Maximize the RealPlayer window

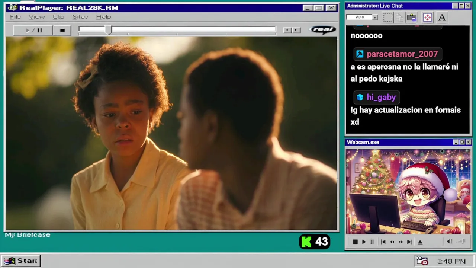319,8
